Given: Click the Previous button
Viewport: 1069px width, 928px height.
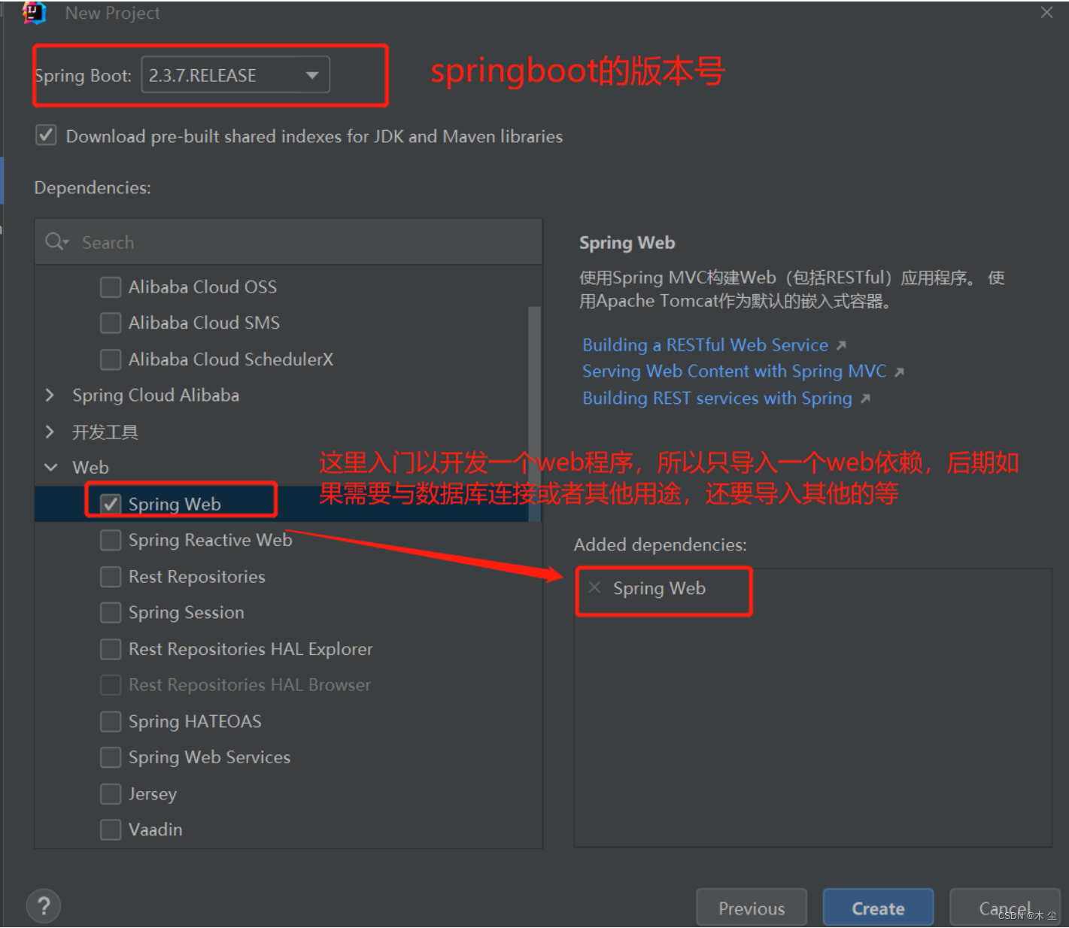Looking at the screenshot, I should [752, 908].
